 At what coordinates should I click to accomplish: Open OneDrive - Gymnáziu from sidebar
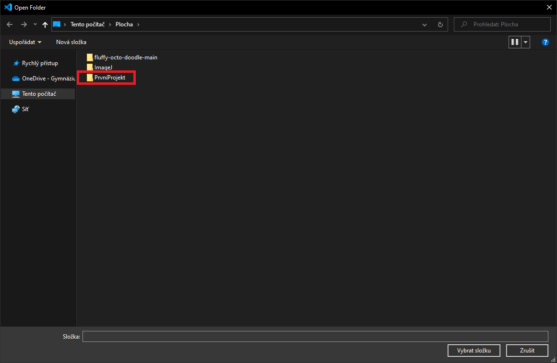[43, 78]
